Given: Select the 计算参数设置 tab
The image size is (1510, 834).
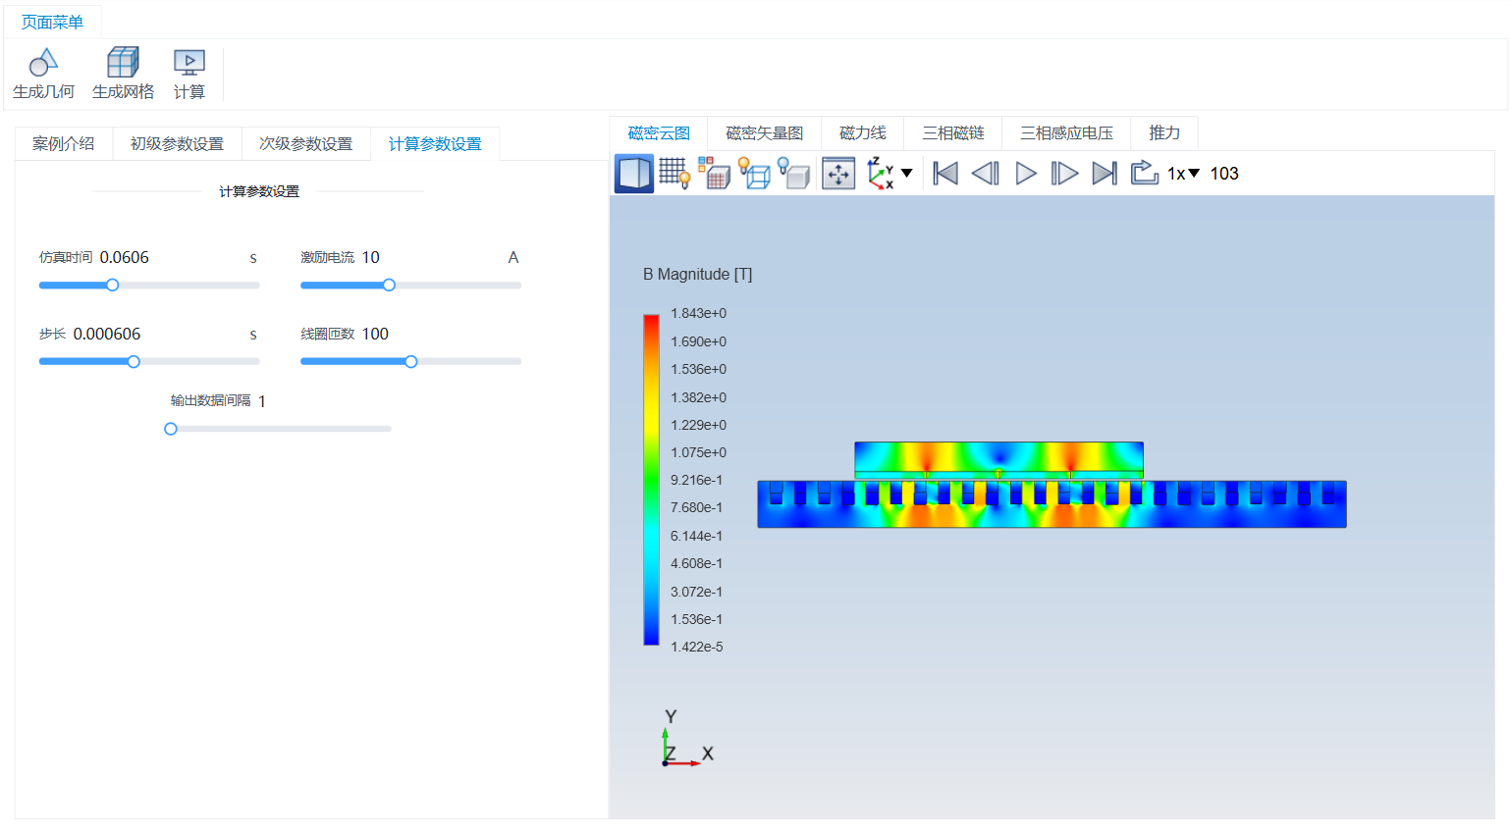Looking at the screenshot, I should [x=435, y=143].
